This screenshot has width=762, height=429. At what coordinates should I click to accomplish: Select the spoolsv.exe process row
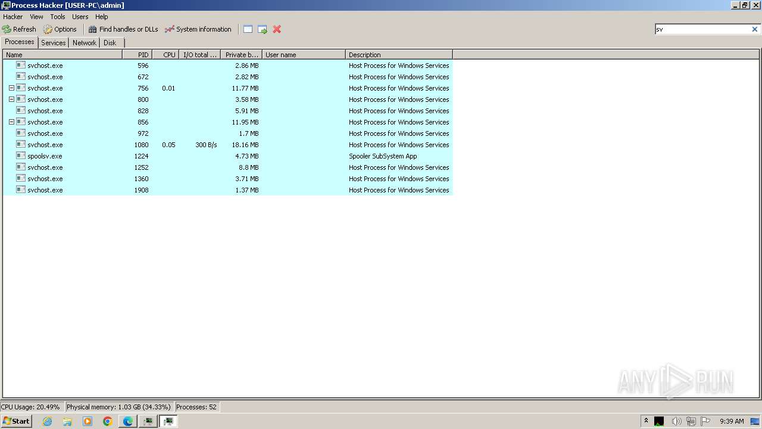tap(228, 156)
